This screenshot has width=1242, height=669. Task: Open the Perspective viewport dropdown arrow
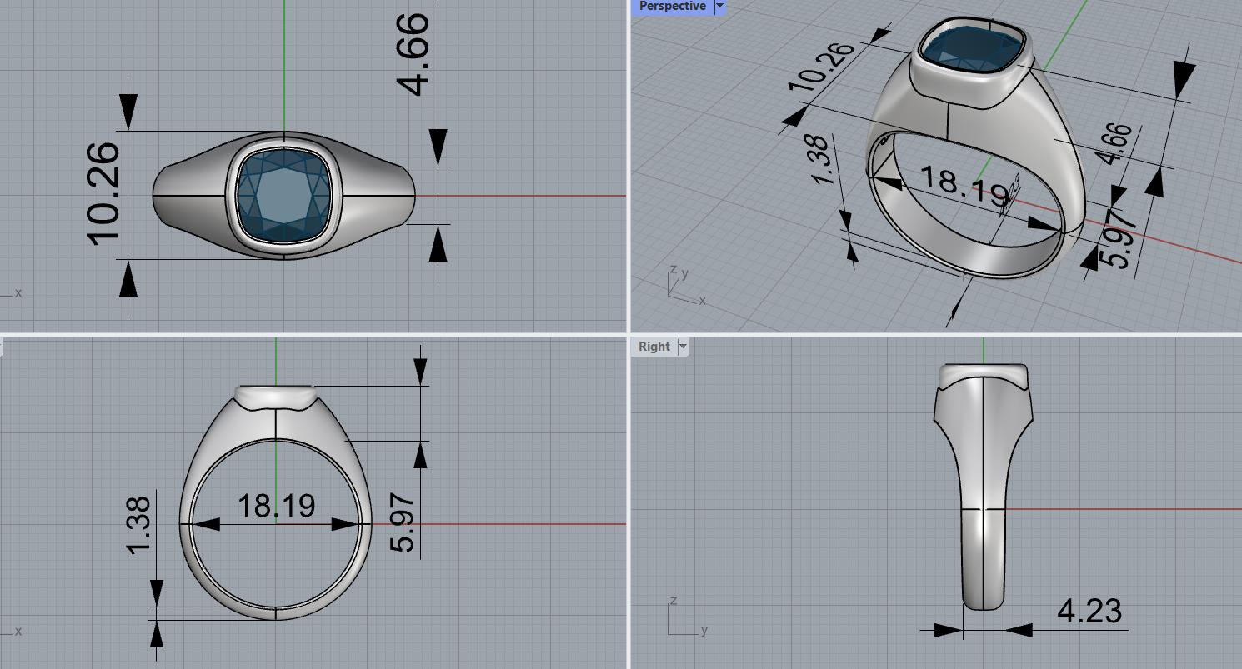719,7
